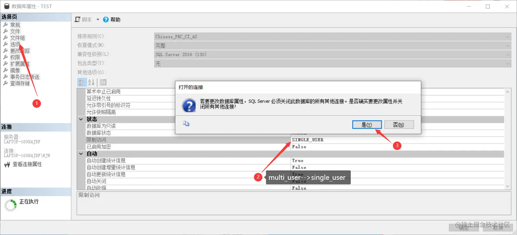
Task: Click the copy message icon in the dialog
Action: point(186,124)
